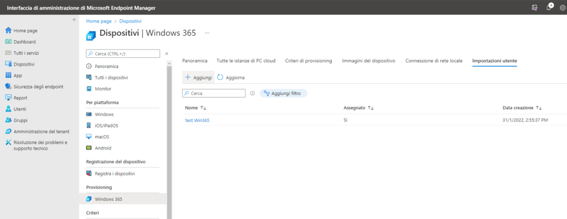This screenshot has height=219, width=567.
Task: Click the info icon next to search
Action: point(252,93)
